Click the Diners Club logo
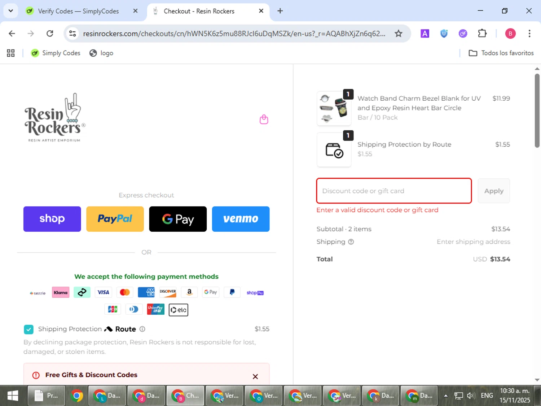541x406 pixels. point(134,309)
